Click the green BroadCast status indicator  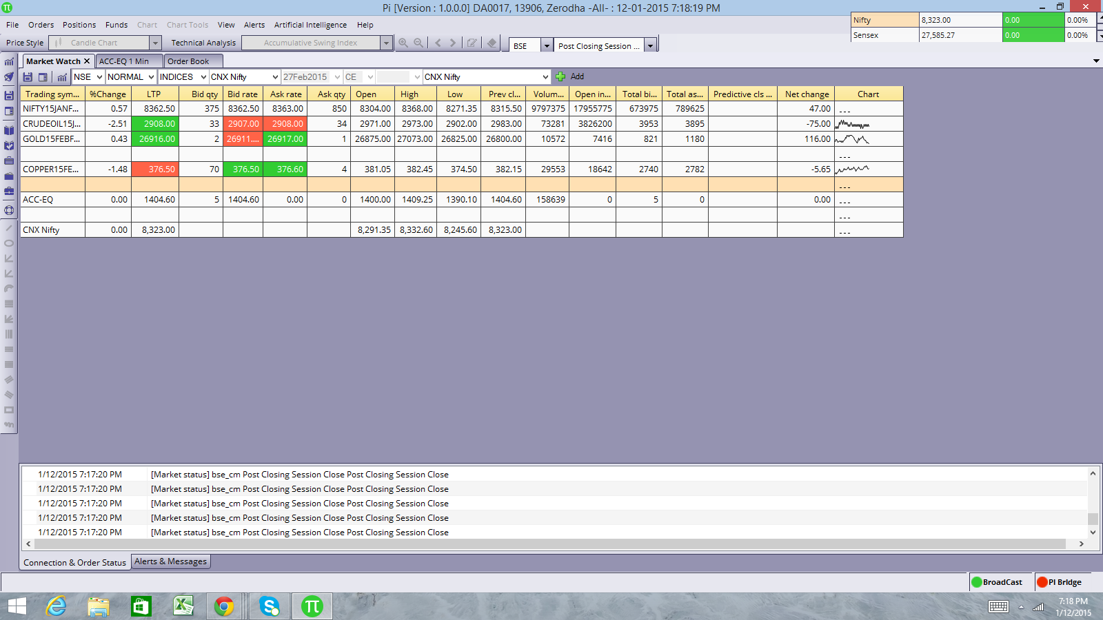click(976, 582)
